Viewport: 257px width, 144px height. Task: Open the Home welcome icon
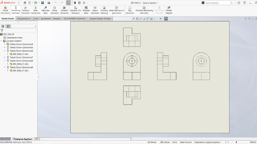click(25, 3)
